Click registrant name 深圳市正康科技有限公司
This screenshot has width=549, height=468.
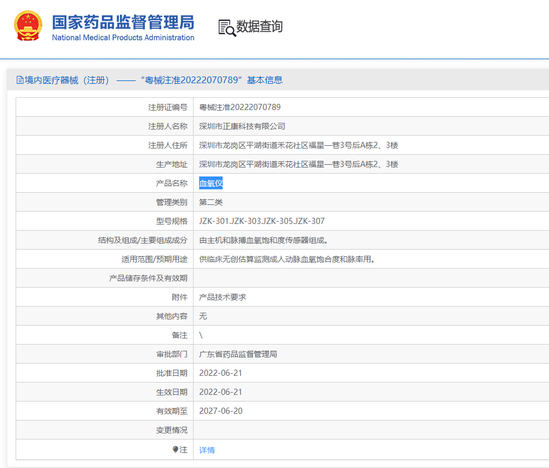(242, 126)
